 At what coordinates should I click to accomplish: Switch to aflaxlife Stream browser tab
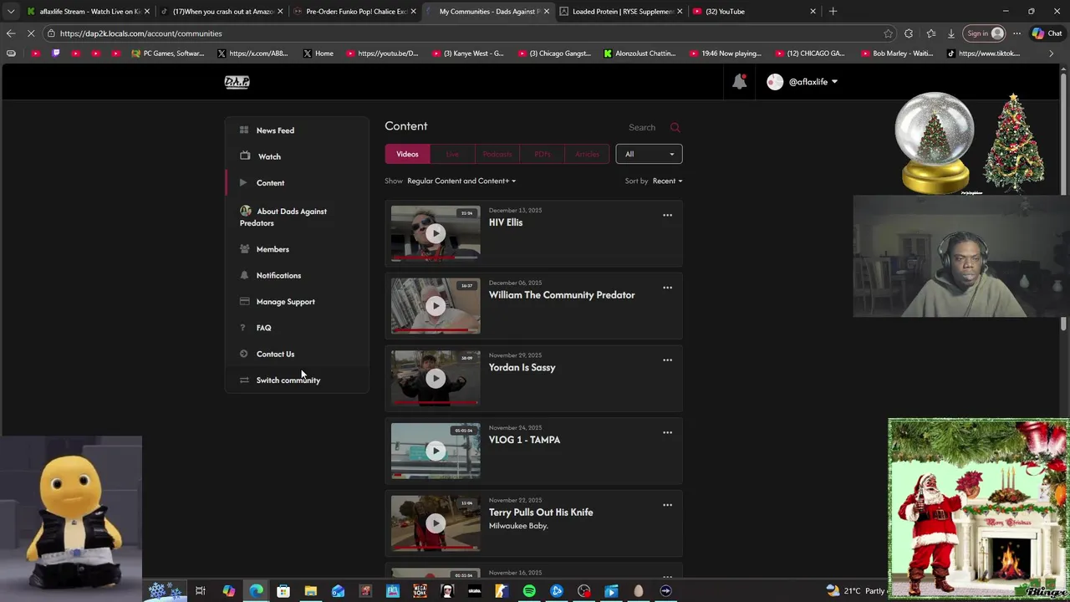87,12
